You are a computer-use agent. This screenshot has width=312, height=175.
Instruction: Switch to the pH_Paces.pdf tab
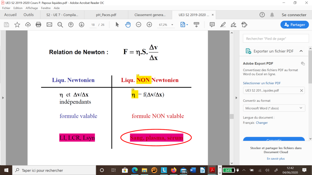106,15
